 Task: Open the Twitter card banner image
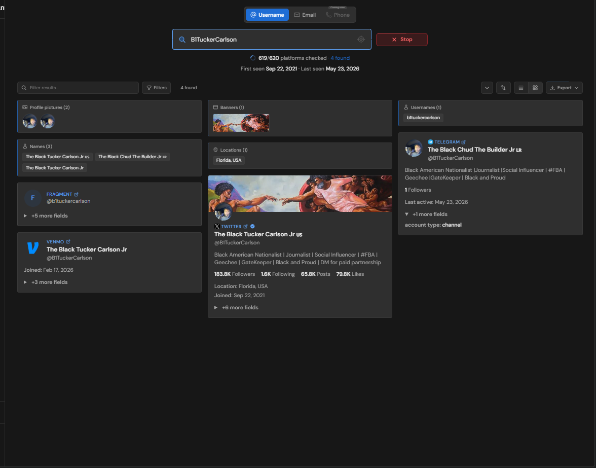coord(300,194)
